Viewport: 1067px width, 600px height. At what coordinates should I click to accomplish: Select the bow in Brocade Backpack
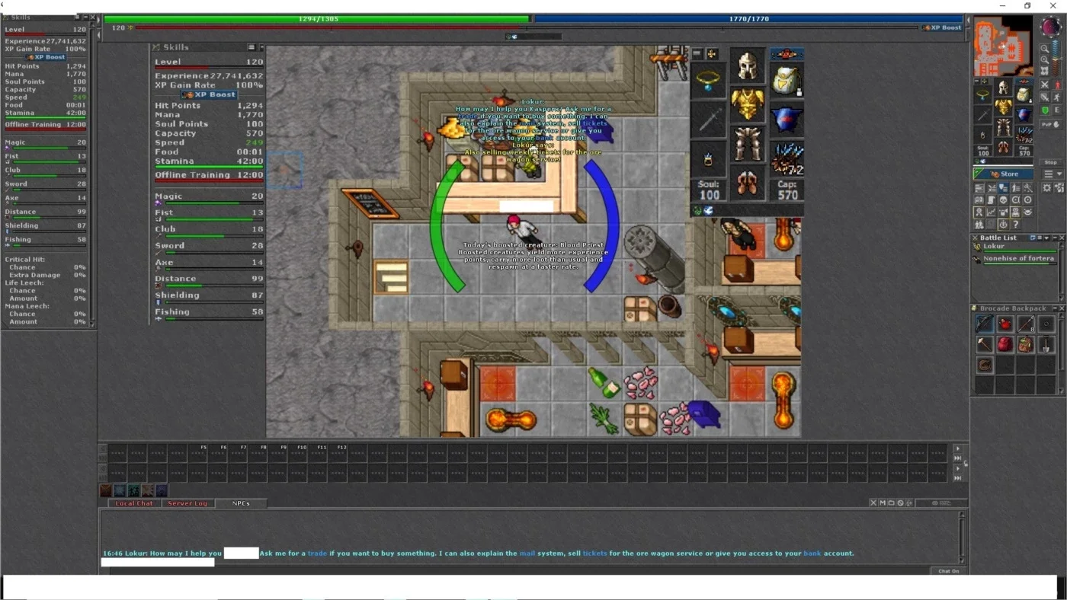point(985,324)
